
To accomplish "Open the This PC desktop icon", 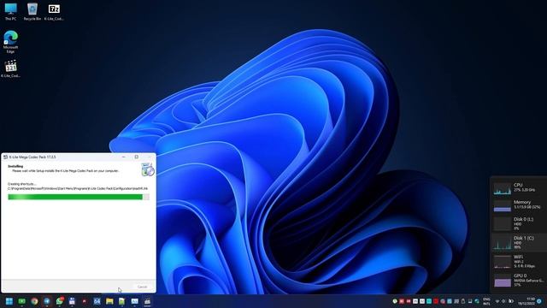I will pos(10,11).
